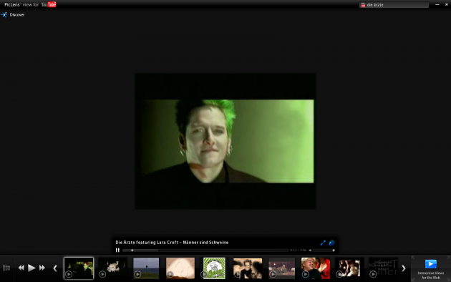Skip to previous item with rewind button
The height and width of the screenshot is (282, 451).
21,268
